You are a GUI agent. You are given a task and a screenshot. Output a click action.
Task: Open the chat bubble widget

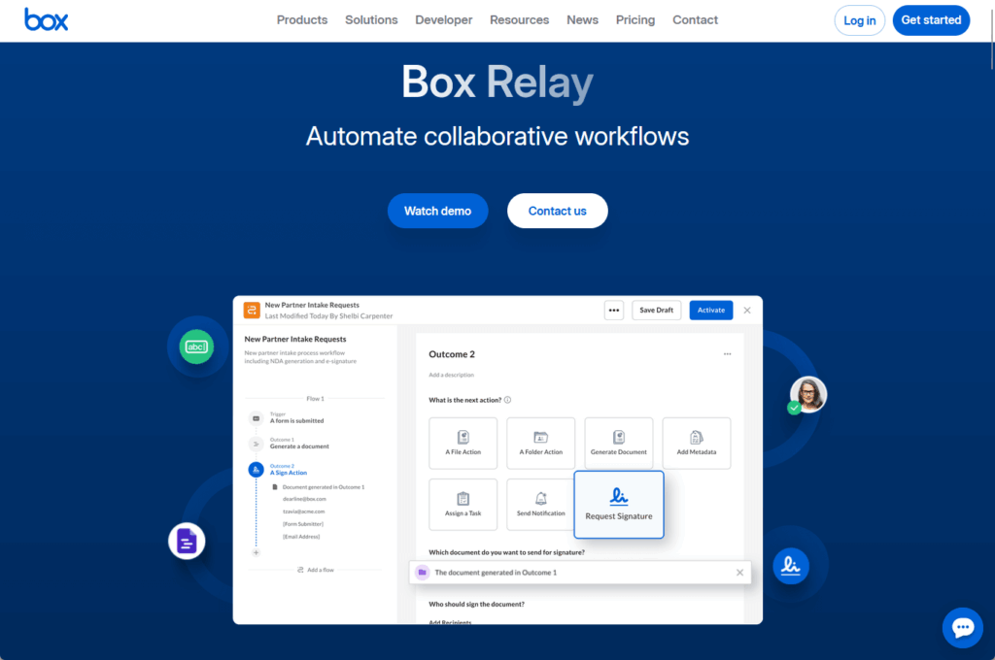962,628
